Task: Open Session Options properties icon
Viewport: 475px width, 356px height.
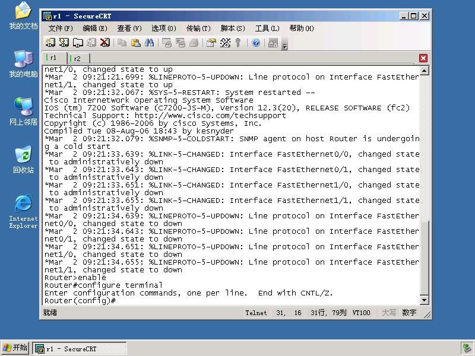Action: pyautogui.click(x=211, y=43)
